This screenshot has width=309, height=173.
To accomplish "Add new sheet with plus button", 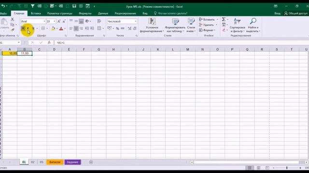I will click(91, 162).
